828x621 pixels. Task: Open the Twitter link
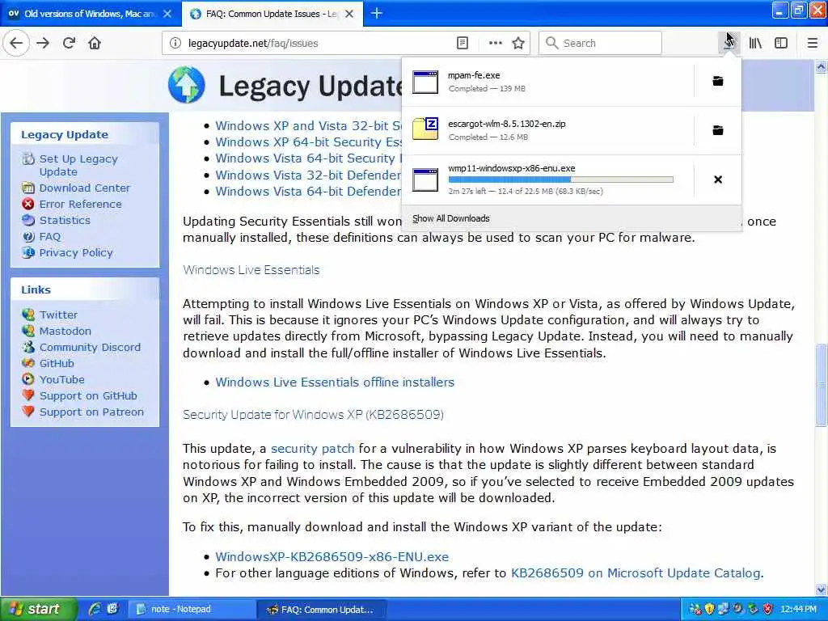(x=58, y=315)
